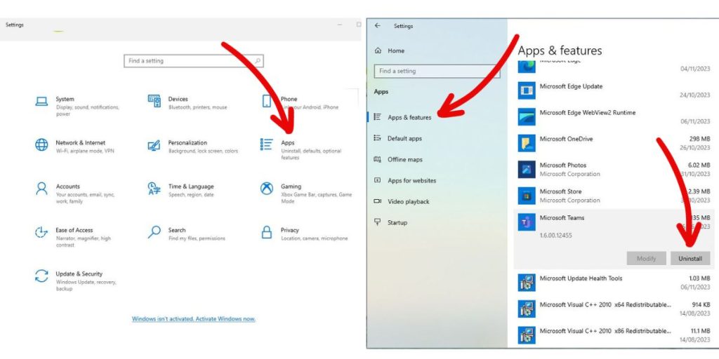The image size is (719, 359).
Task: Click the 6.02 MB size of Photos
Action: click(699, 165)
